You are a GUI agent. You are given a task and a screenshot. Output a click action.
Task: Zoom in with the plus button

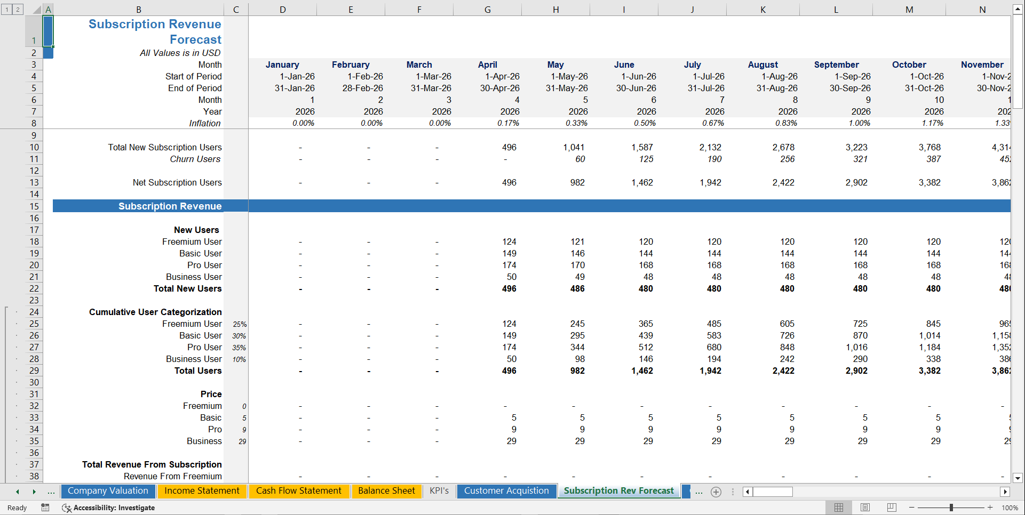tap(991, 507)
